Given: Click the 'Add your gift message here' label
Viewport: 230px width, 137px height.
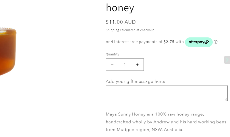Looking at the screenshot, I should 136,81.
